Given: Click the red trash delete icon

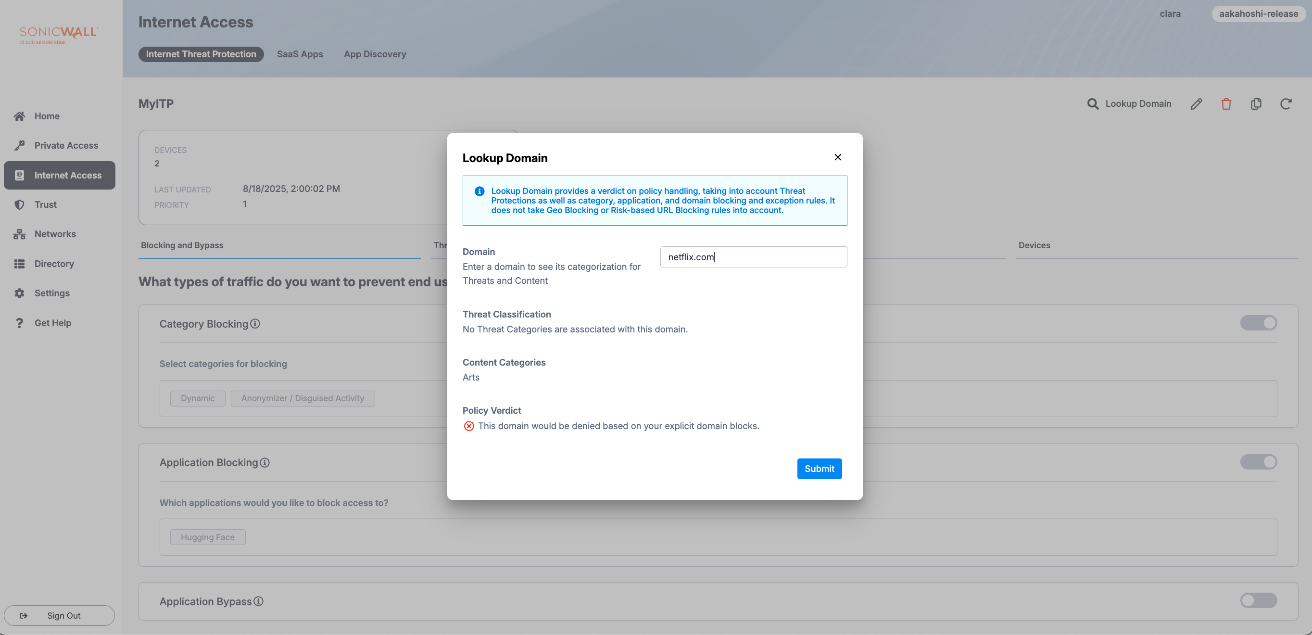Looking at the screenshot, I should (x=1226, y=104).
